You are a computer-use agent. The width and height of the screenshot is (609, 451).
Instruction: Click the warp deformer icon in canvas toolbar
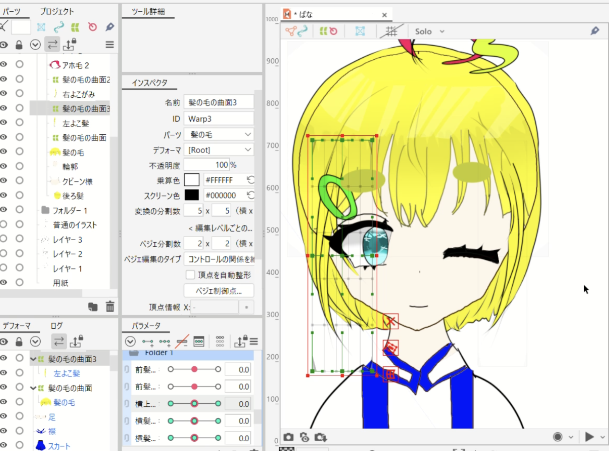click(324, 31)
